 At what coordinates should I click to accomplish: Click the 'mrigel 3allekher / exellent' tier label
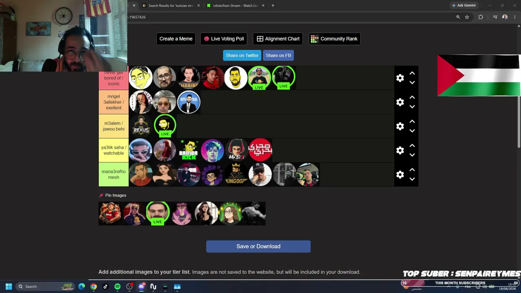point(114,102)
